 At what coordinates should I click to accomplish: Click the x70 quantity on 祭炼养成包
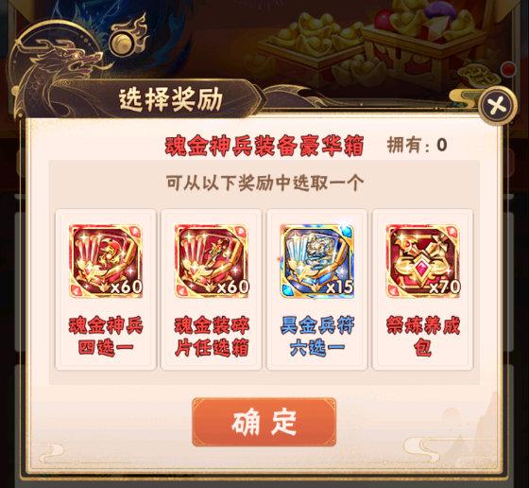click(445, 288)
